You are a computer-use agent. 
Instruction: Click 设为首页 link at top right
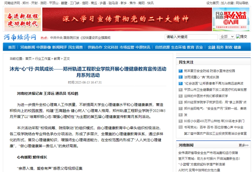pos(213,3)
